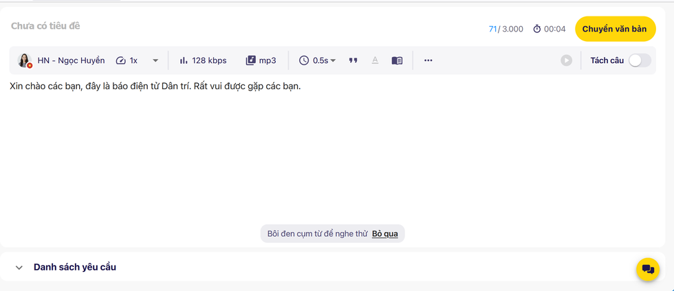Expand the Danh sách yêu cầu section
674x291 pixels.
pyautogui.click(x=19, y=267)
